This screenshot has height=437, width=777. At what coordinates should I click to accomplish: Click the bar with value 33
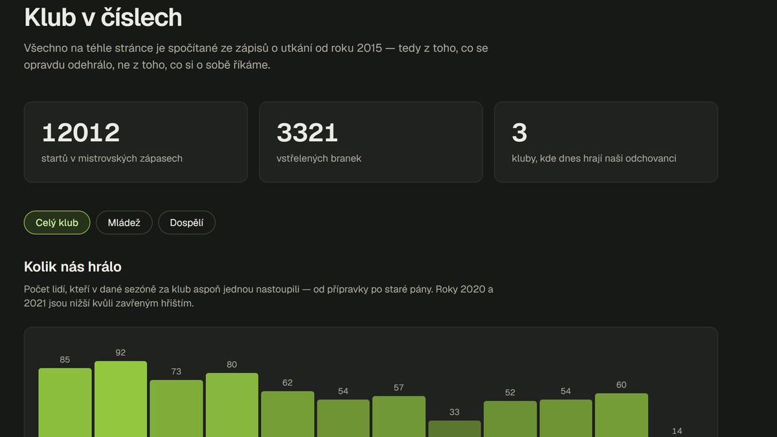(455, 429)
